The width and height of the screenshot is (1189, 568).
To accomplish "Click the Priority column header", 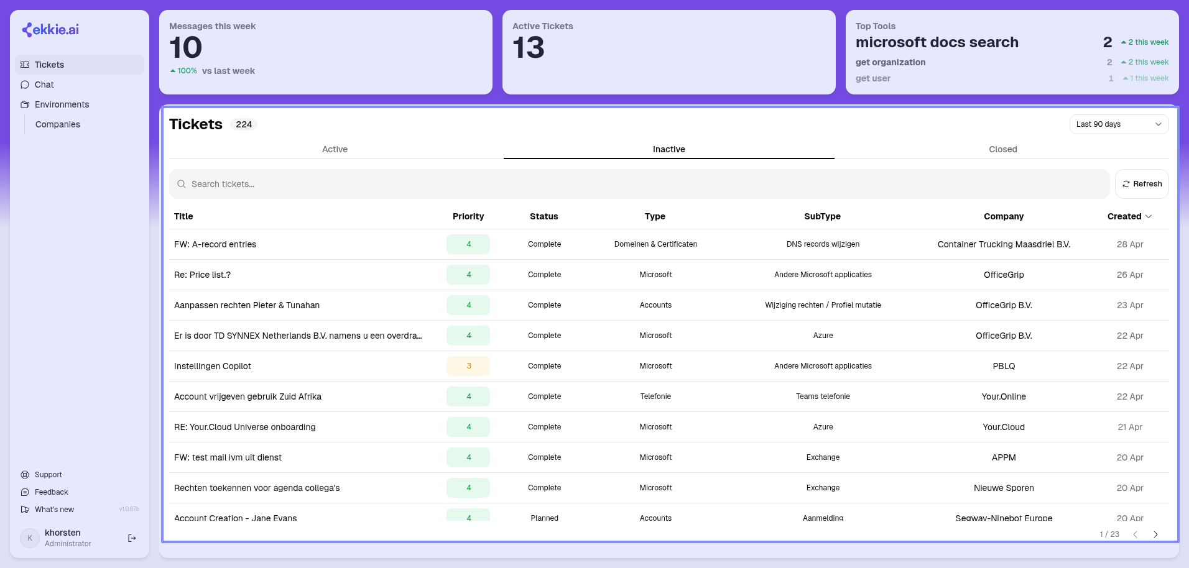I will pyautogui.click(x=468, y=216).
